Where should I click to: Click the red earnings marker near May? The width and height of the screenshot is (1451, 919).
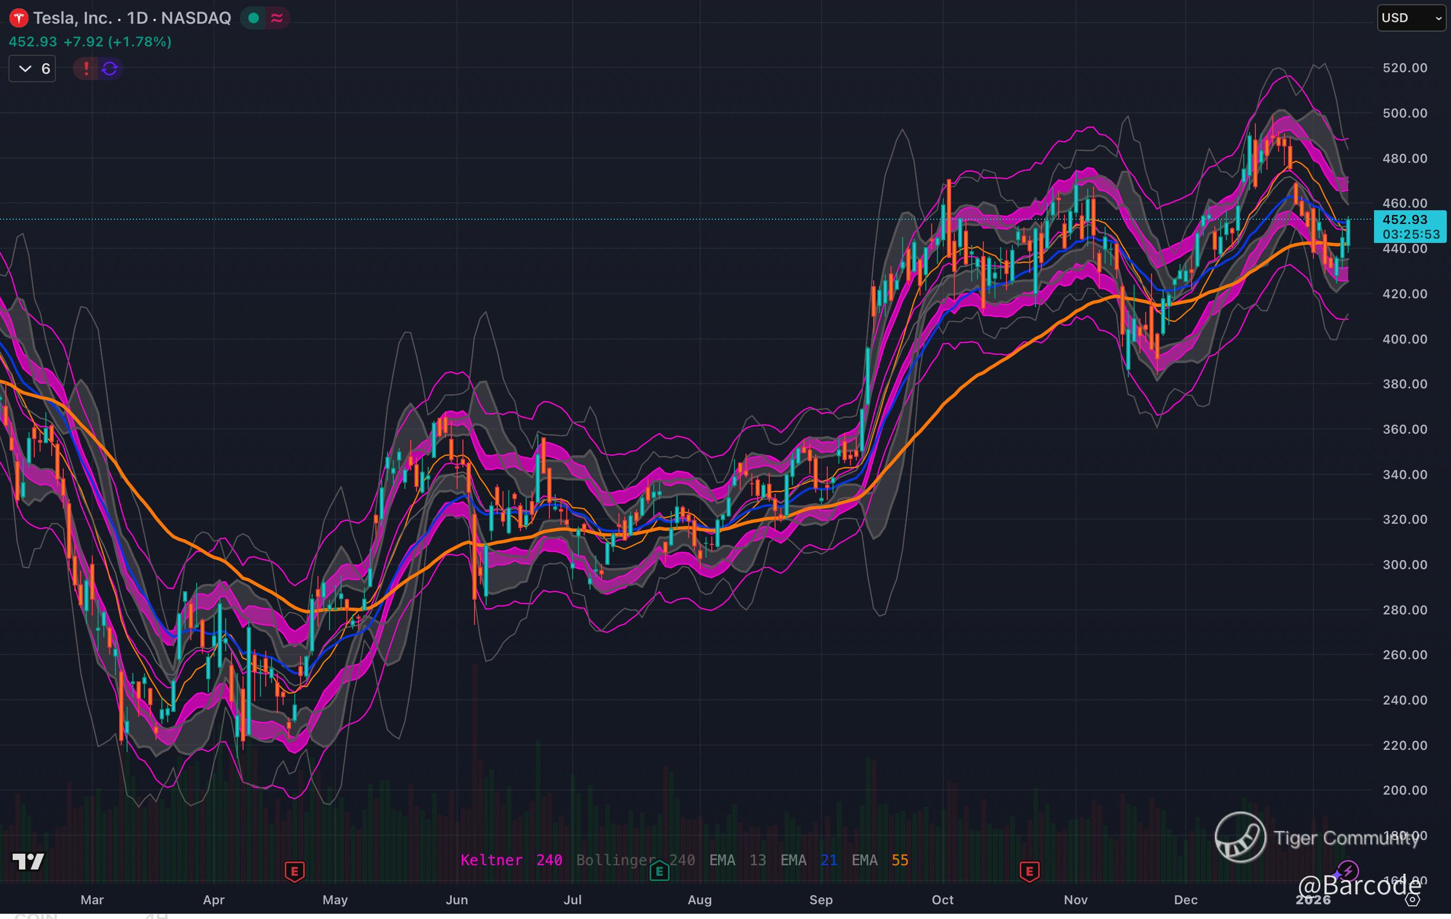[294, 871]
